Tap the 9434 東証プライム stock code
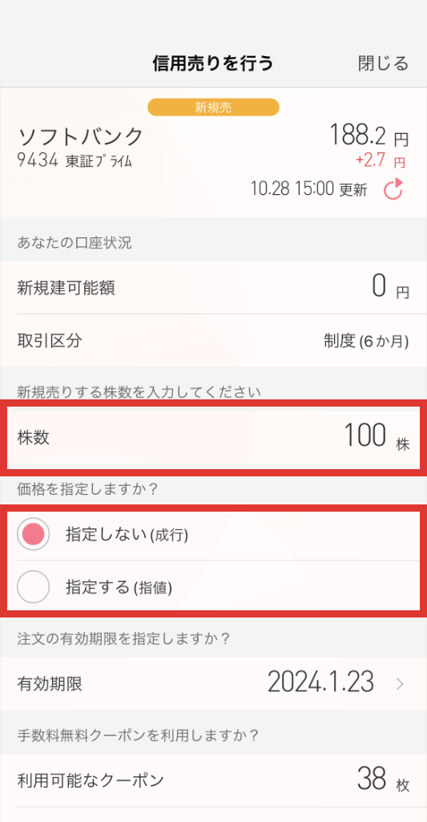 pos(75,160)
